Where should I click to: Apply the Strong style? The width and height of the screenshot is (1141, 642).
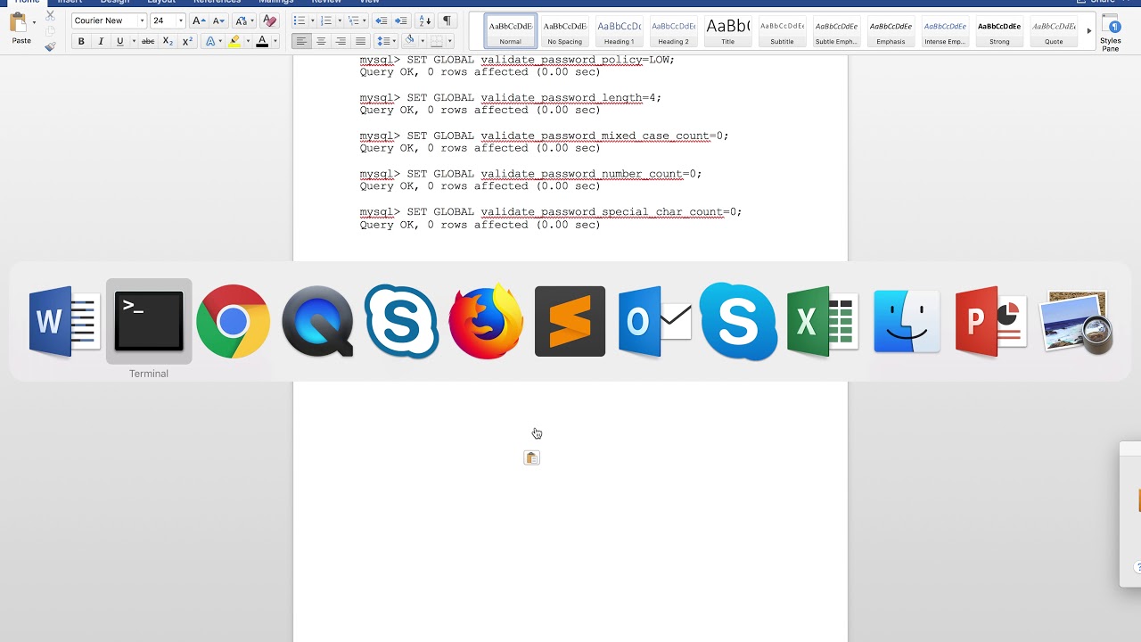(999, 31)
